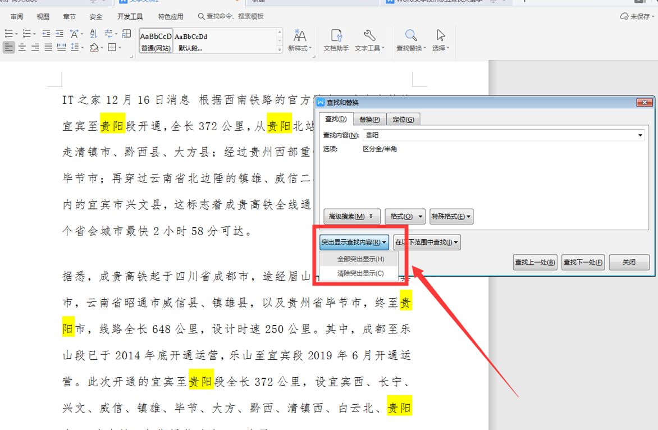Click the 查找命令、搜索模板 search box
Image resolution: width=658 pixels, height=430 pixels.
[x=231, y=16]
